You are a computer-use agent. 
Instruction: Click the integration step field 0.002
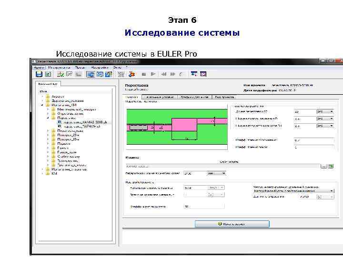pyautogui.click(x=307, y=197)
